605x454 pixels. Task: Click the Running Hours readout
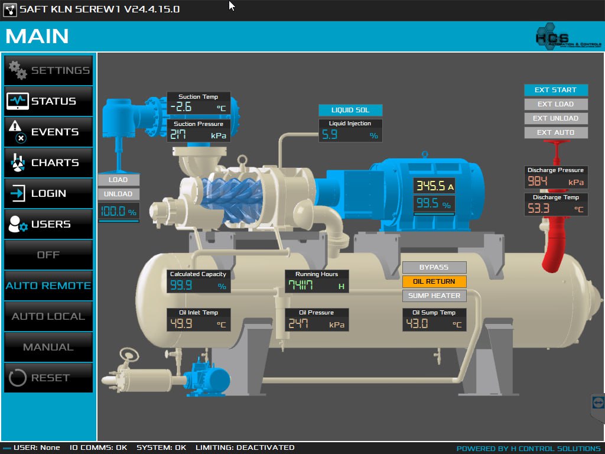(317, 281)
